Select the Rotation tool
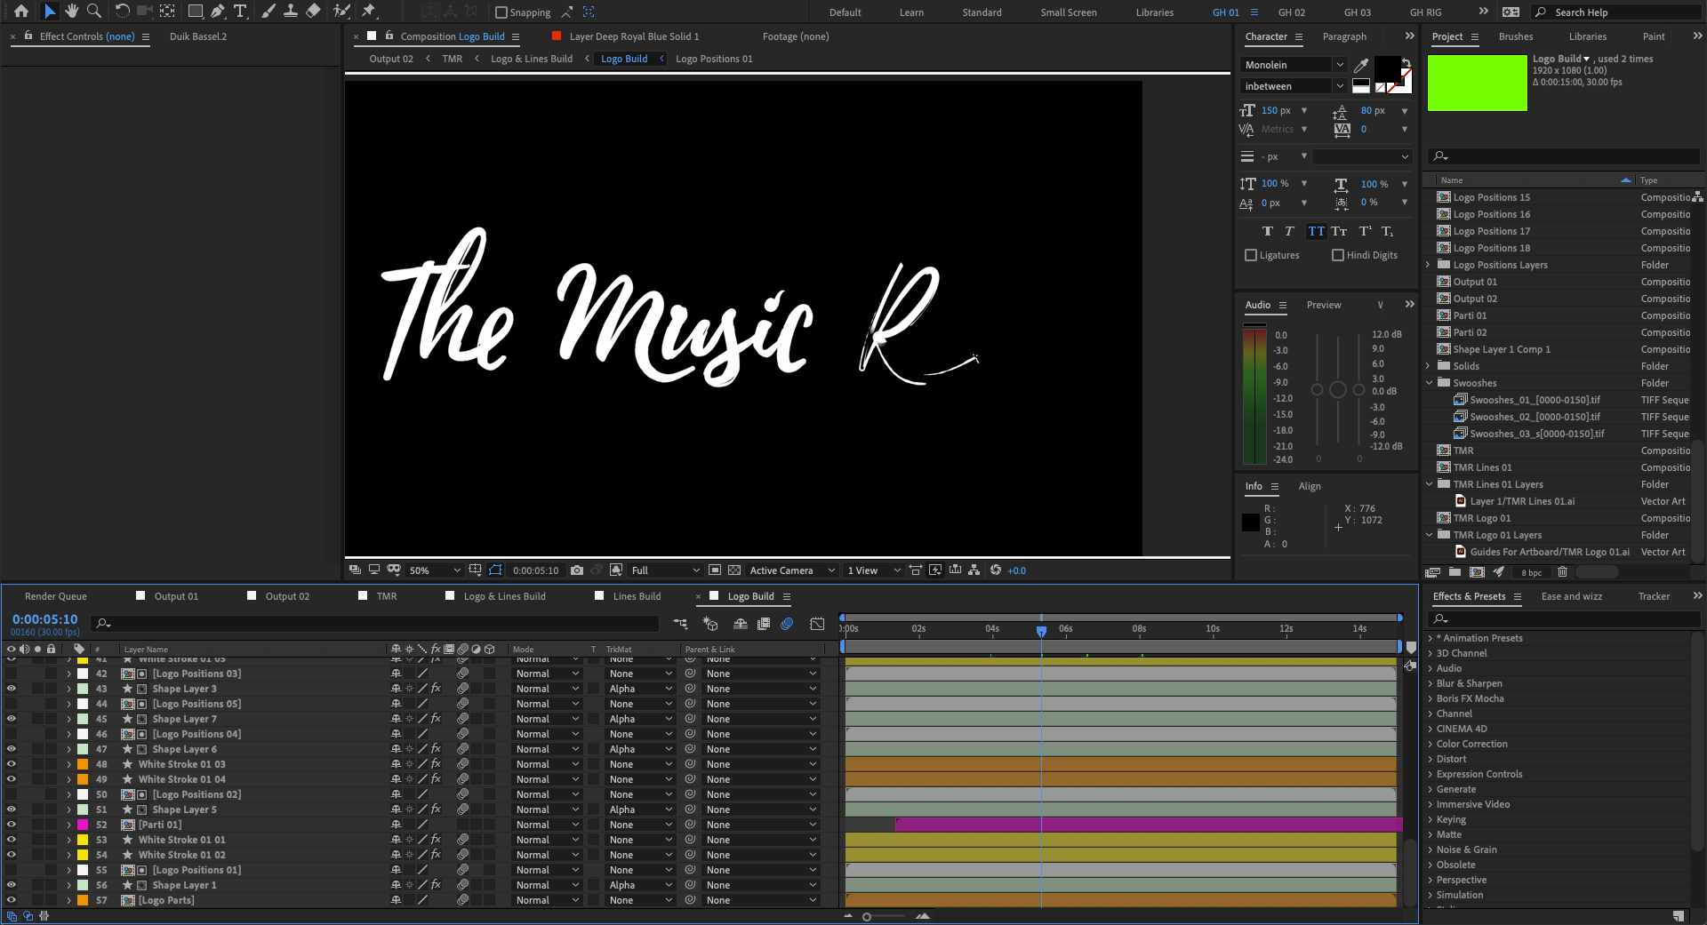1707x925 pixels. 123,12
